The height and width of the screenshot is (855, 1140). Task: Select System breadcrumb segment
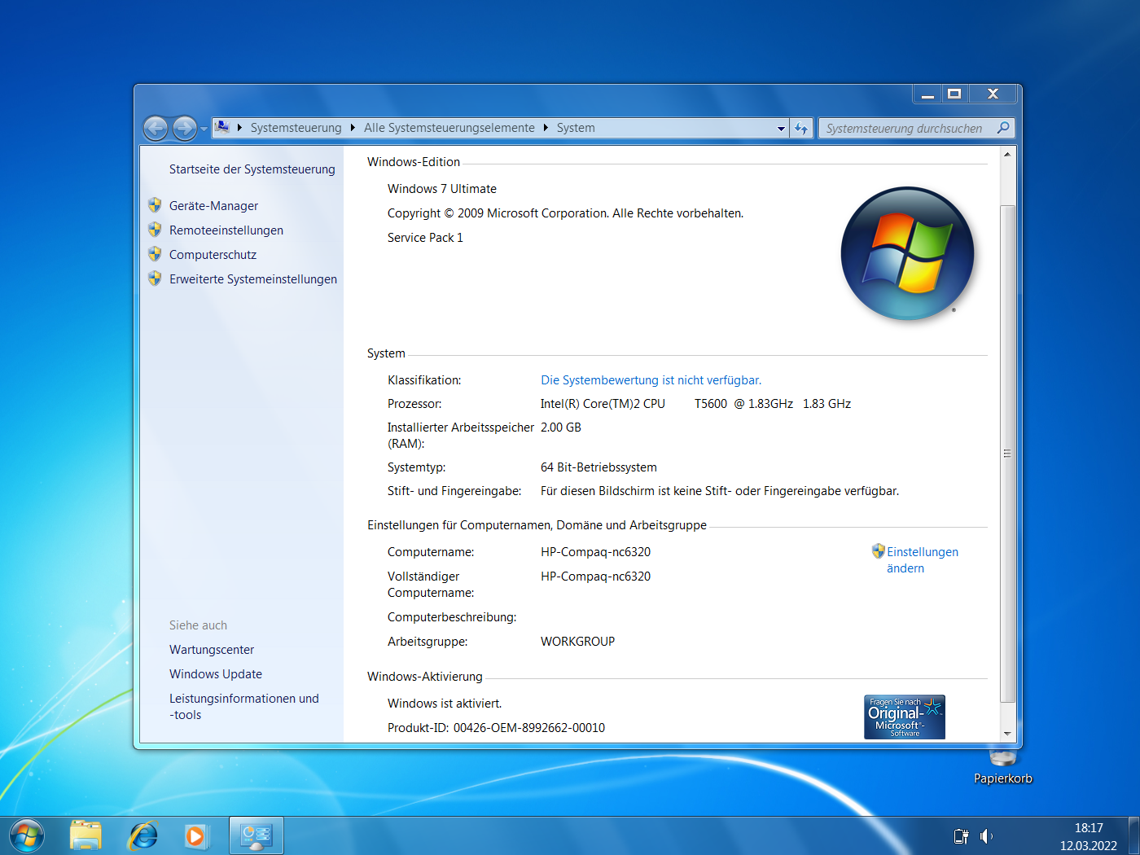point(576,128)
